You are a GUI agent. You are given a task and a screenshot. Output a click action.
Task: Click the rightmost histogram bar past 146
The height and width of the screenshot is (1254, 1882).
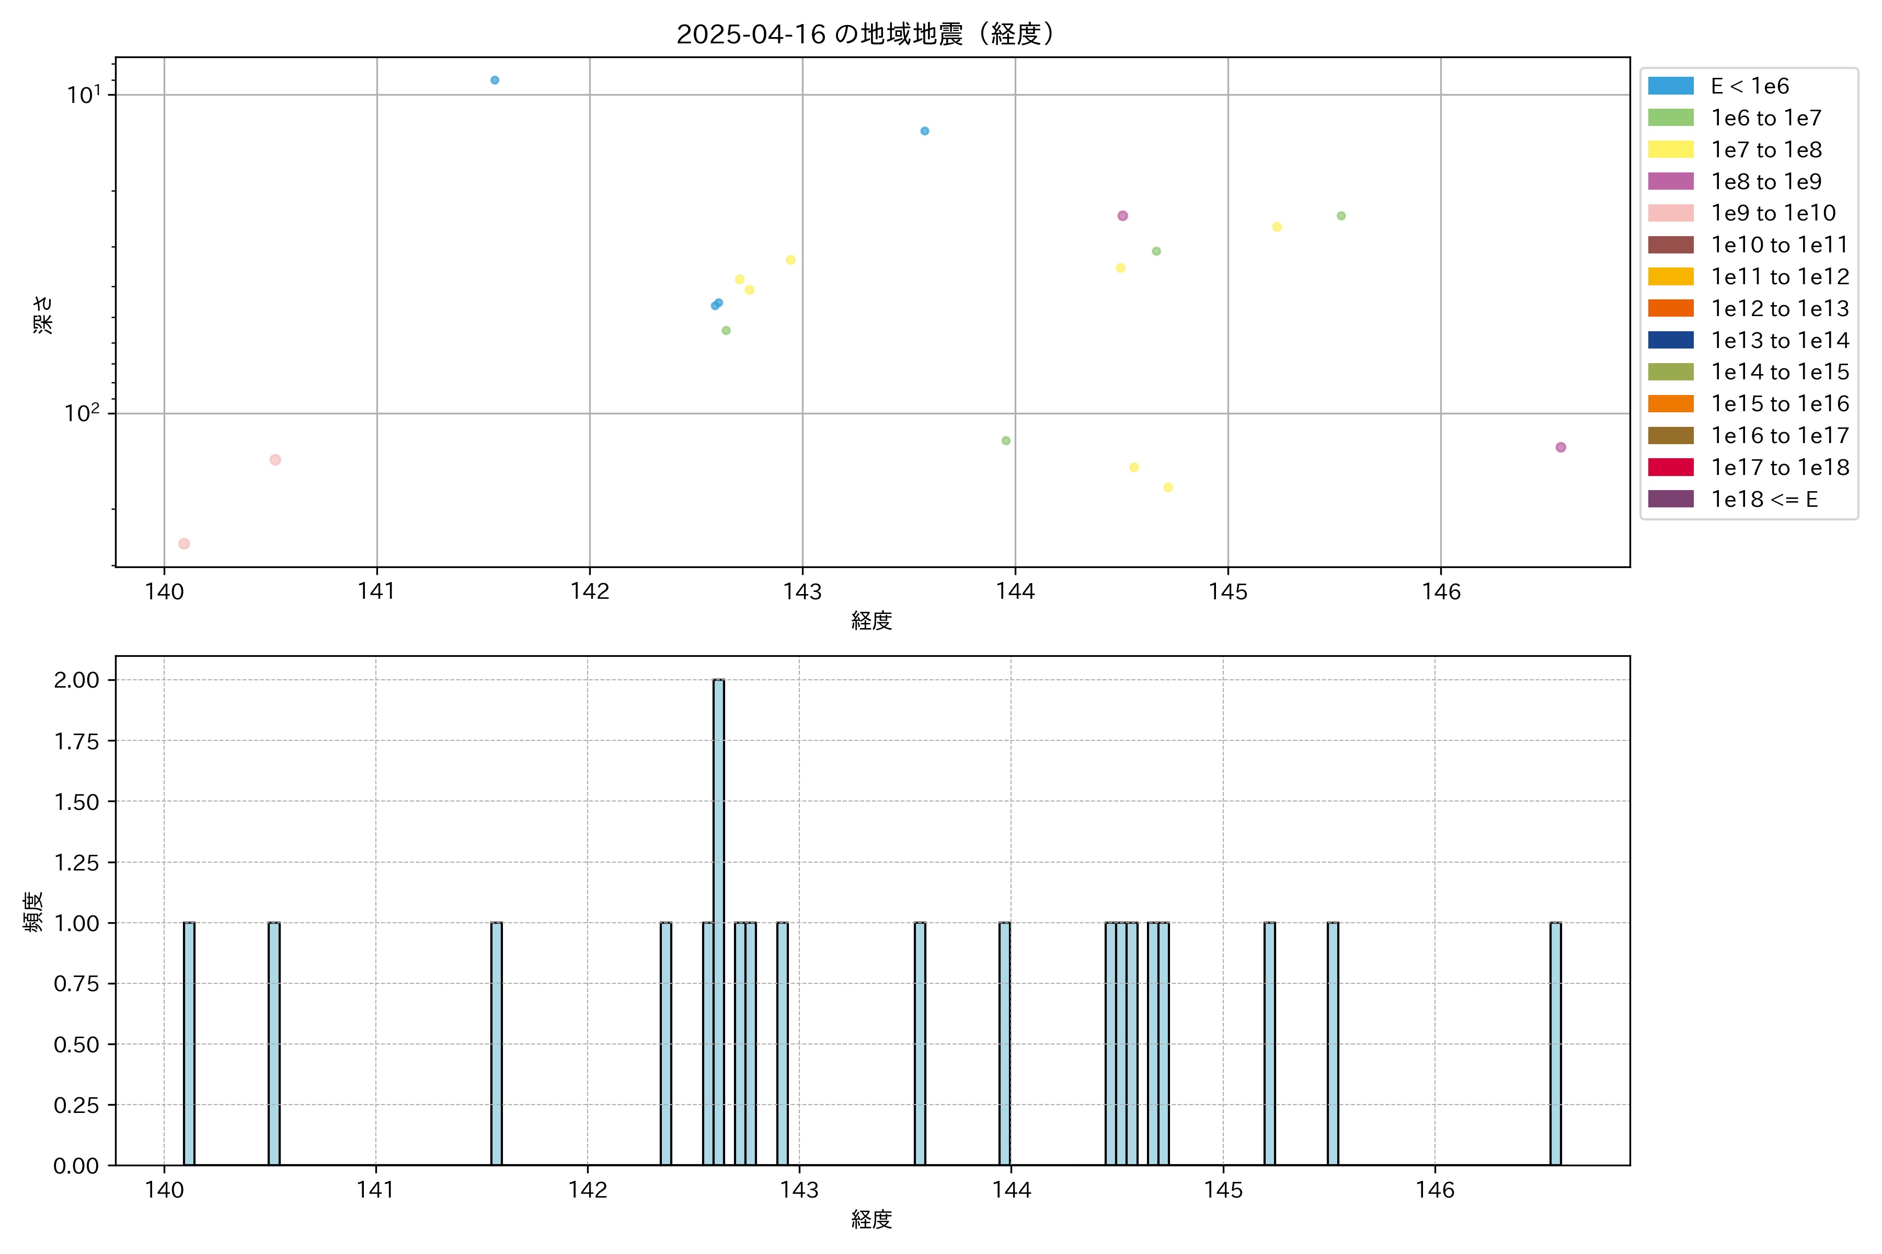1555,1043
